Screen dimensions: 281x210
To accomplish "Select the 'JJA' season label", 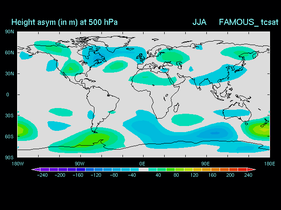I will click(199, 22).
